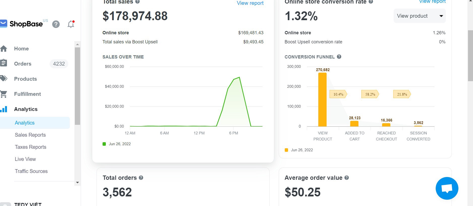473x206 pixels.
Task: Open the View product dropdown
Action: 420,16
